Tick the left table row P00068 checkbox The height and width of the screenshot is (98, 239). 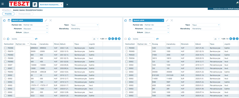point(5,48)
